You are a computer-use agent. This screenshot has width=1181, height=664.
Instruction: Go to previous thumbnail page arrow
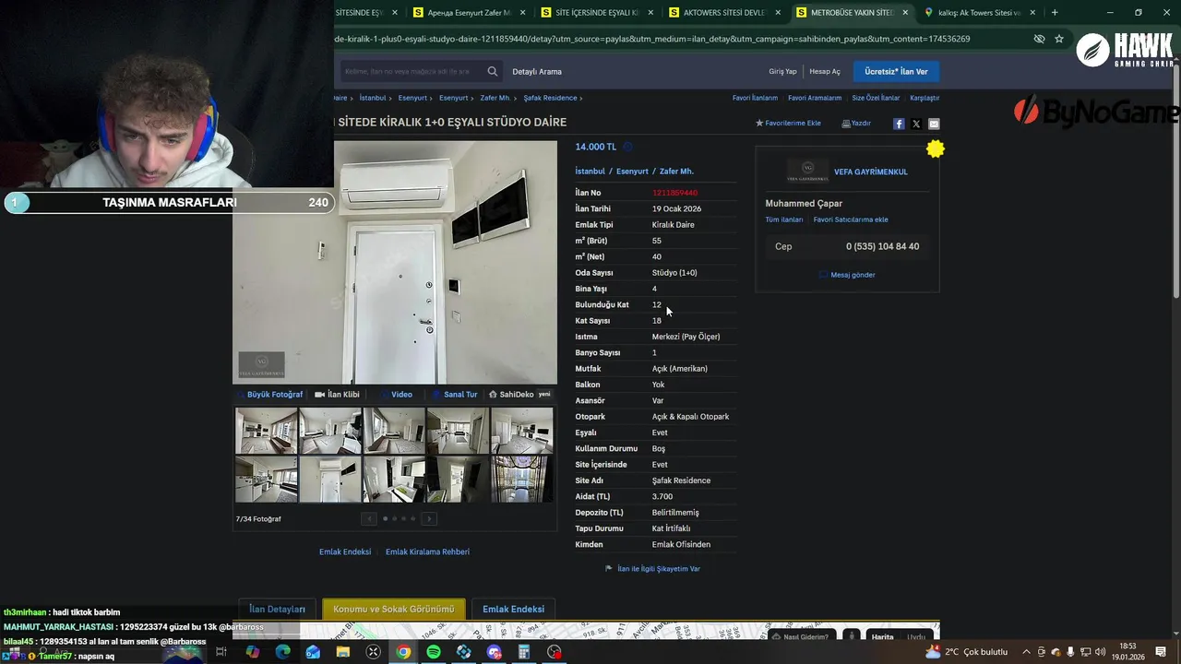point(369,518)
